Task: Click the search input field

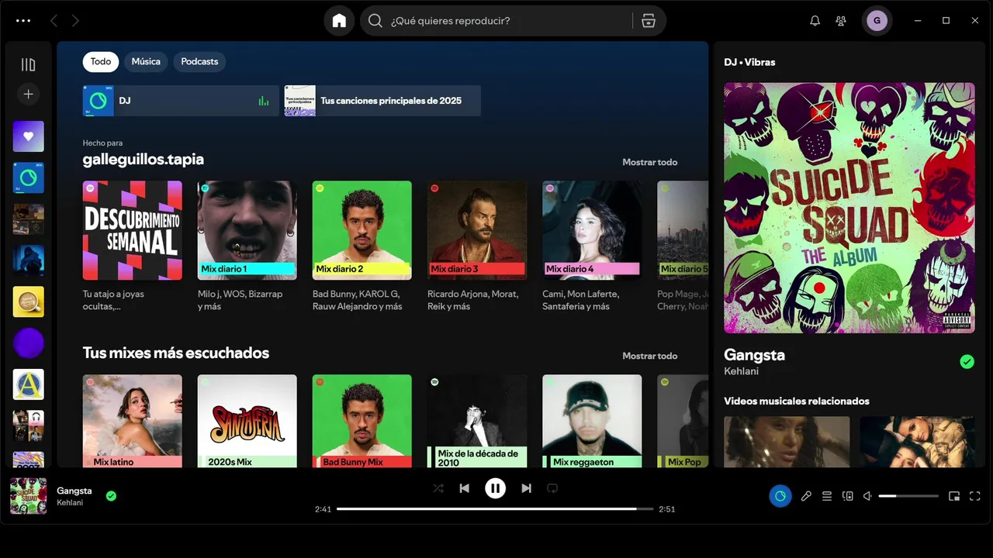Action: click(508, 21)
